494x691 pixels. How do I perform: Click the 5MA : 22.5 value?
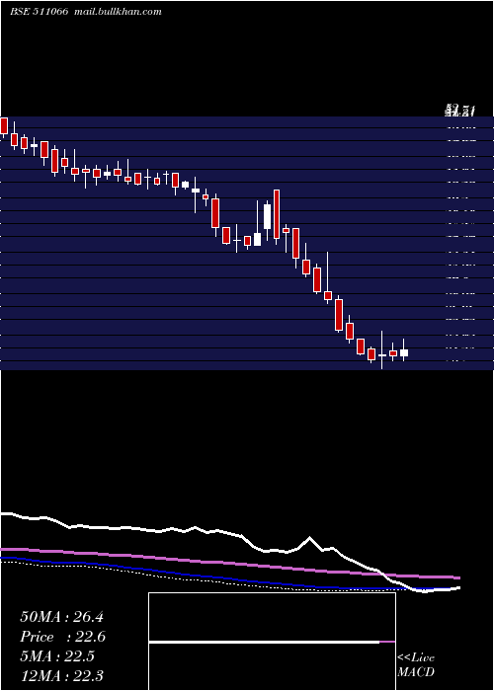(x=57, y=656)
